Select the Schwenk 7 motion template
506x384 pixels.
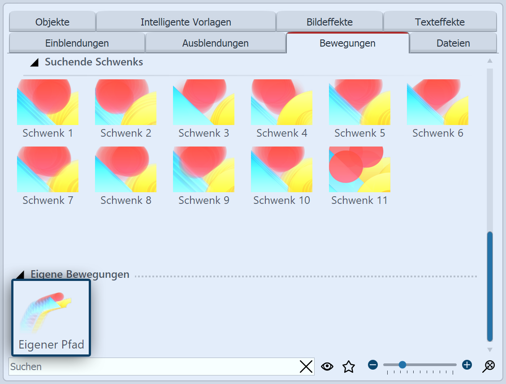48,169
